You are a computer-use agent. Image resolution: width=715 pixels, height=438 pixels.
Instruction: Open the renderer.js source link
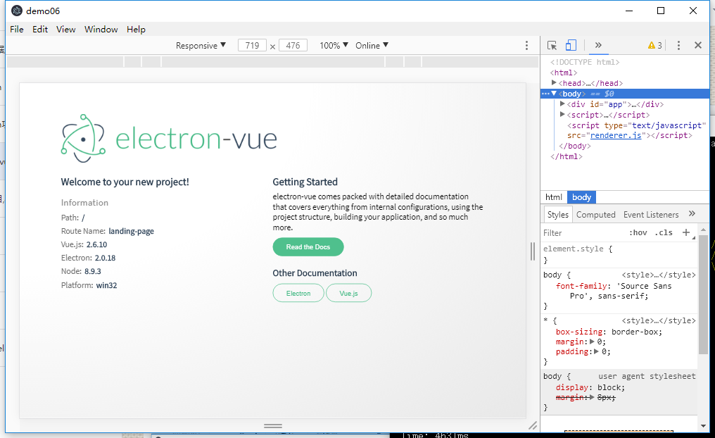pyautogui.click(x=616, y=135)
